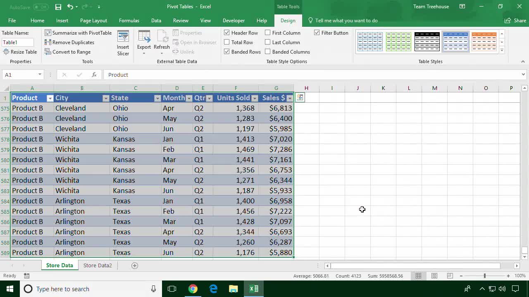Click the Refresh table button

pos(162,43)
